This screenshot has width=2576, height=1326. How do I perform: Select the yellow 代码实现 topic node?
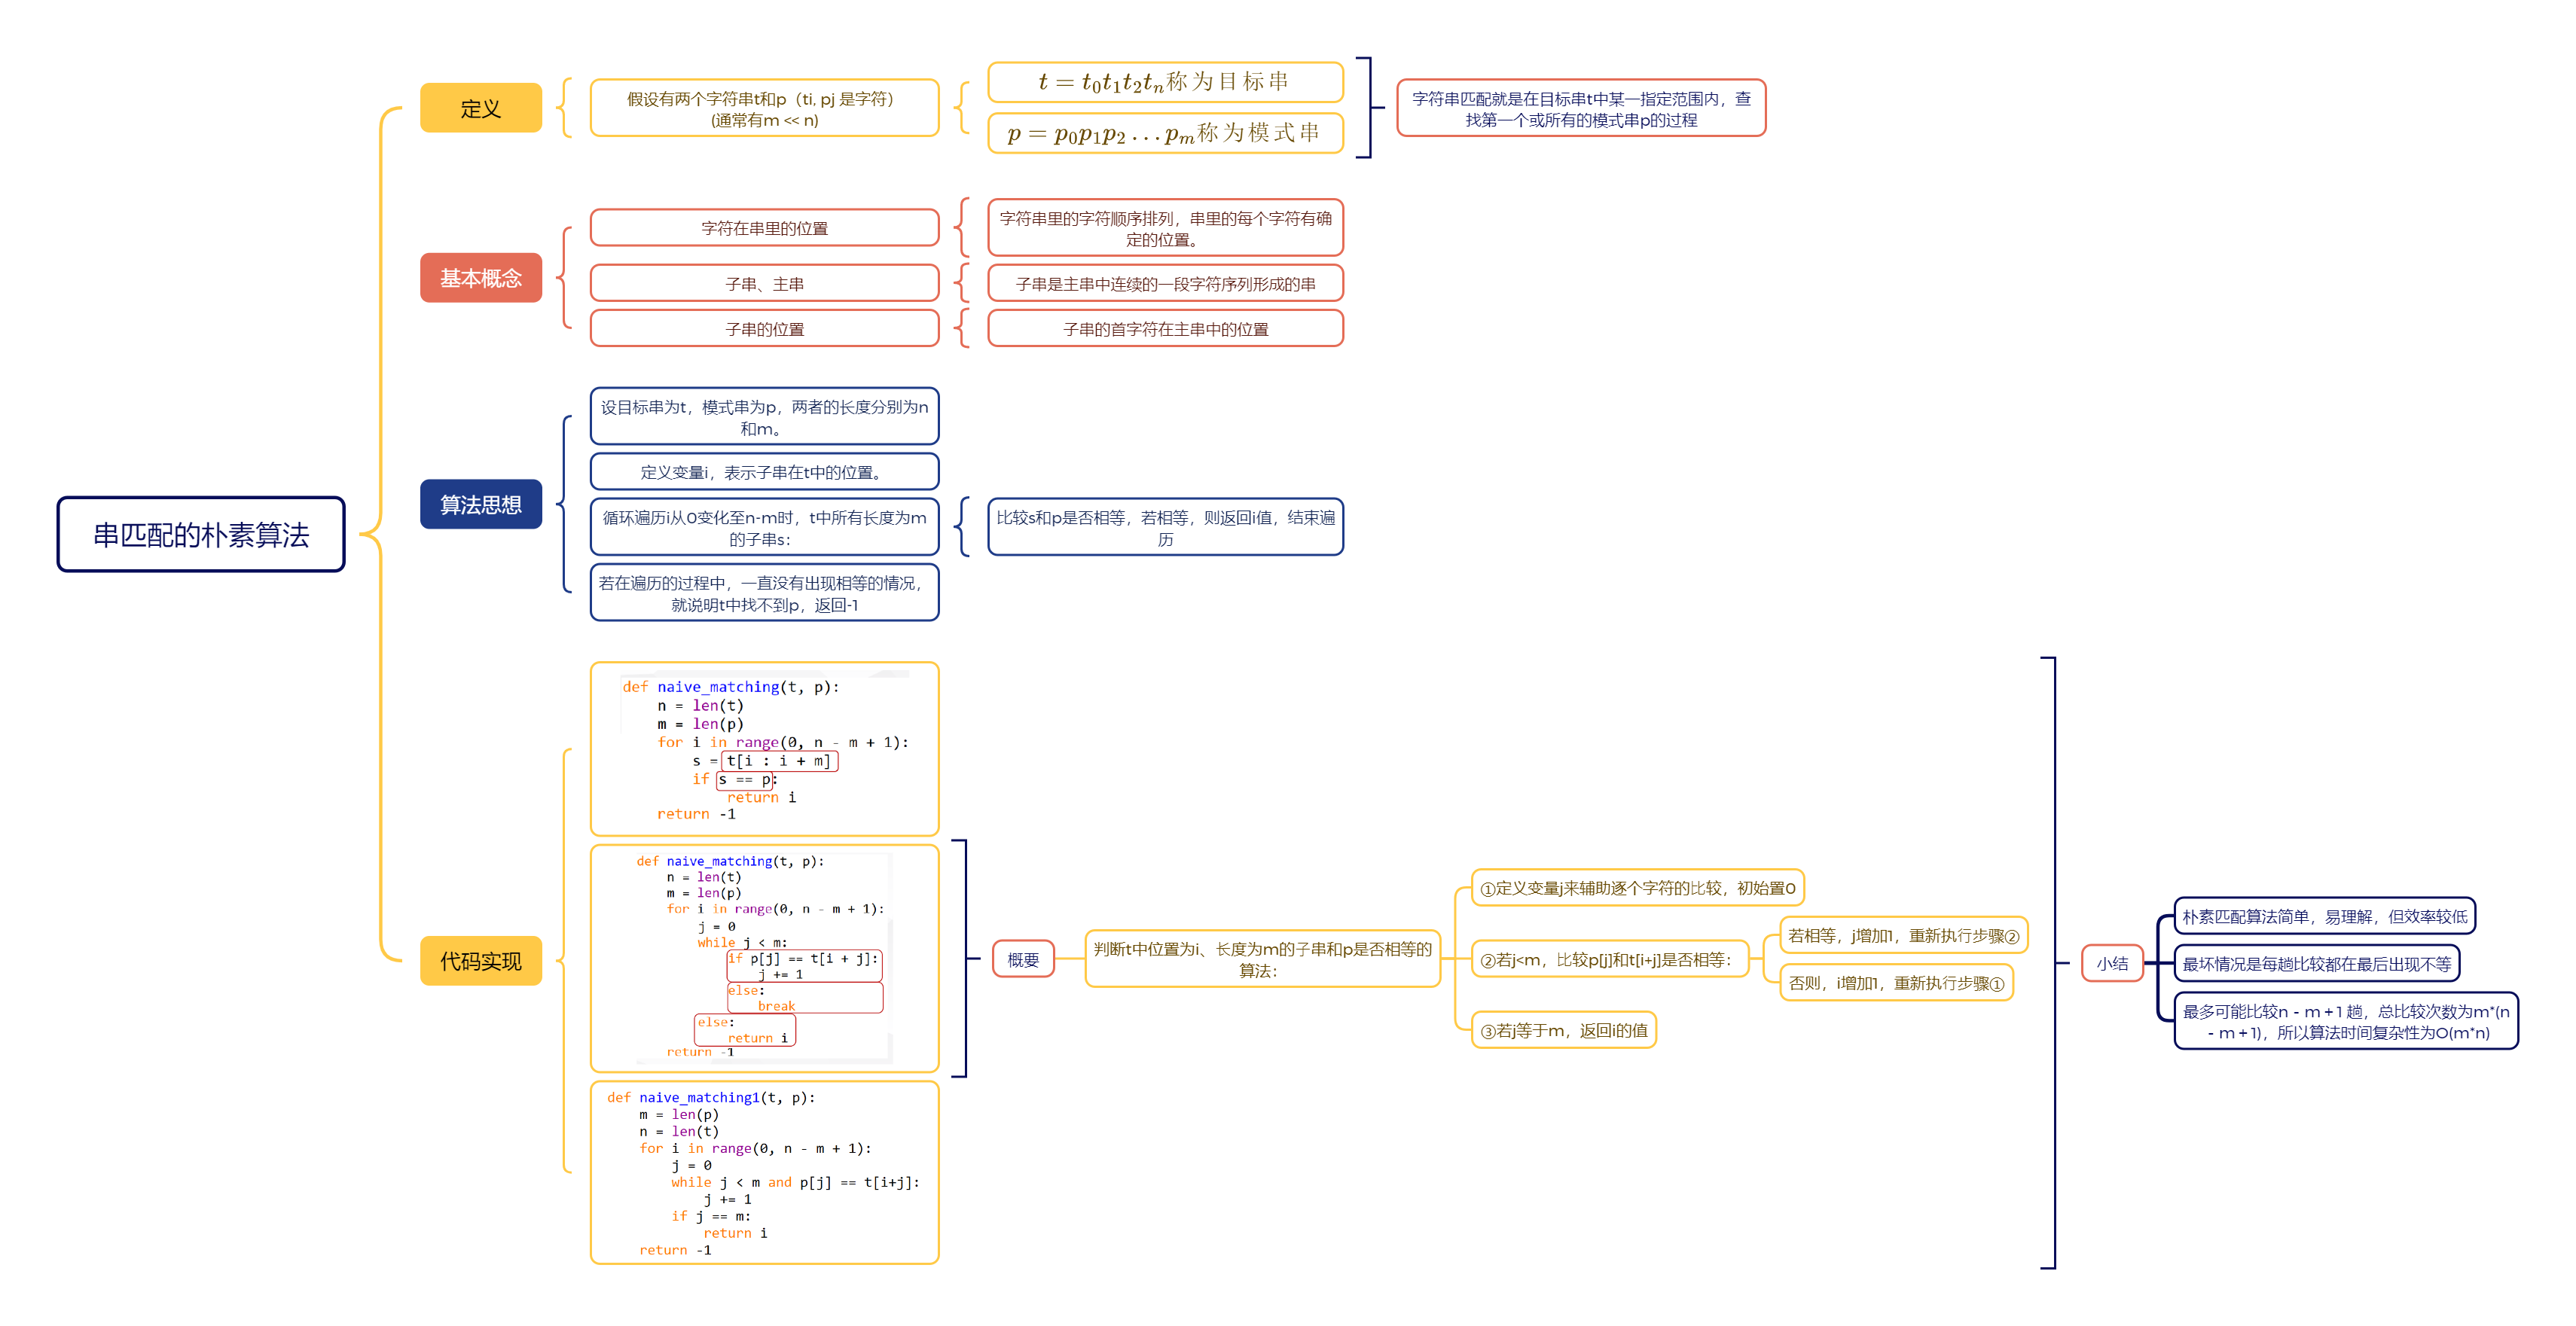[x=480, y=960]
